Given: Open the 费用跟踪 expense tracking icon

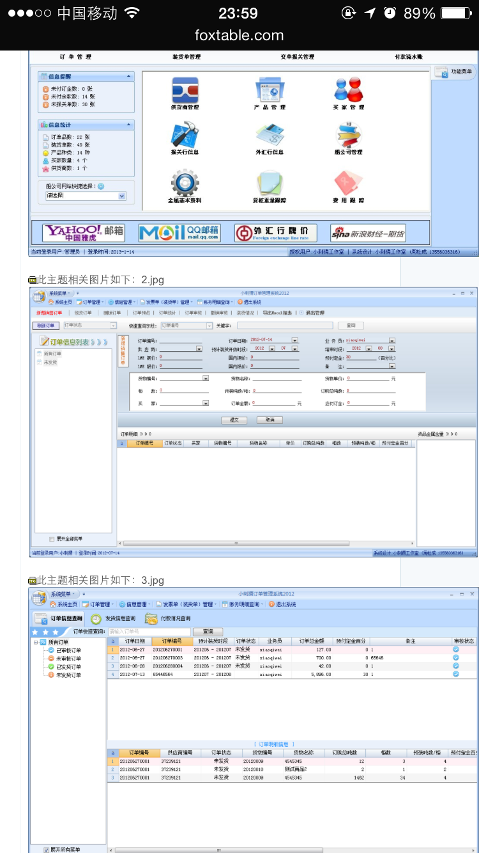Looking at the screenshot, I should pos(348,183).
